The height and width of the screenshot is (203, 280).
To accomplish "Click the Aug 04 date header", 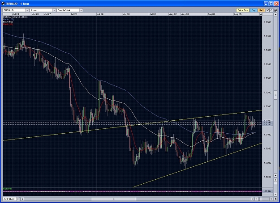I will [211, 14].
